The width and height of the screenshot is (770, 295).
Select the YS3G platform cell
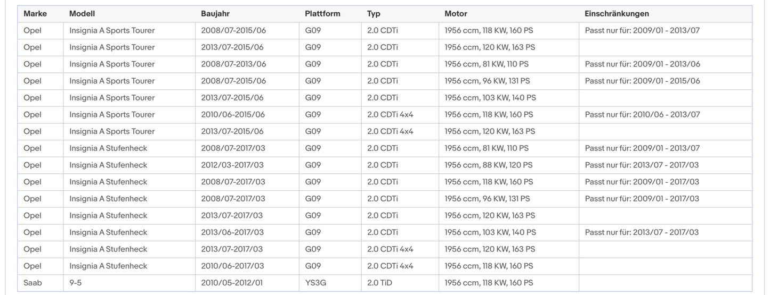315,283
